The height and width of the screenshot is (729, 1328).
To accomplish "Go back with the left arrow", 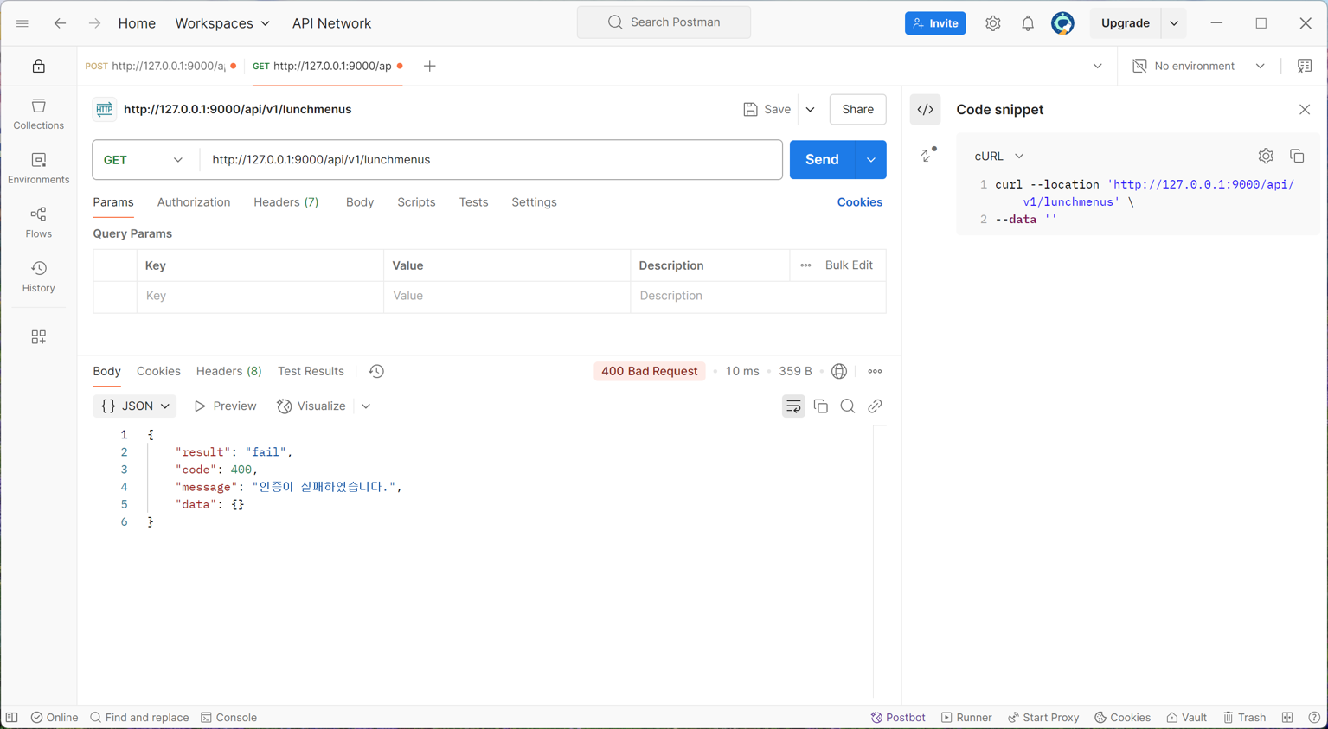I will [x=60, y=23].
